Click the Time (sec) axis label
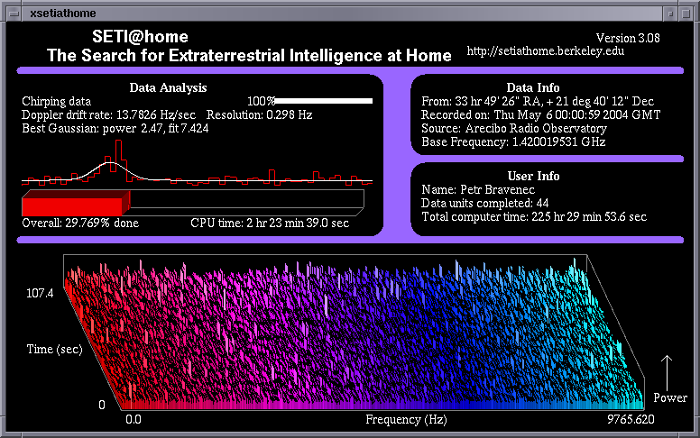This screenshot has height=438, width=700. click(x=54, y=349)
